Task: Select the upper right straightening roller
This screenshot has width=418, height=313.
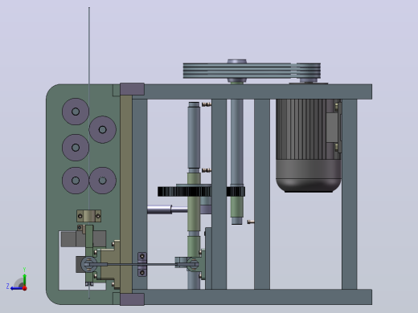Action: point(102,129)
